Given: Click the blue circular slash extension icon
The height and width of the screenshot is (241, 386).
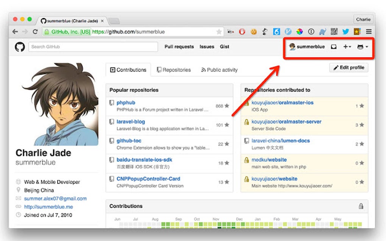Looking at the screenshot, I should coord(288,31).
